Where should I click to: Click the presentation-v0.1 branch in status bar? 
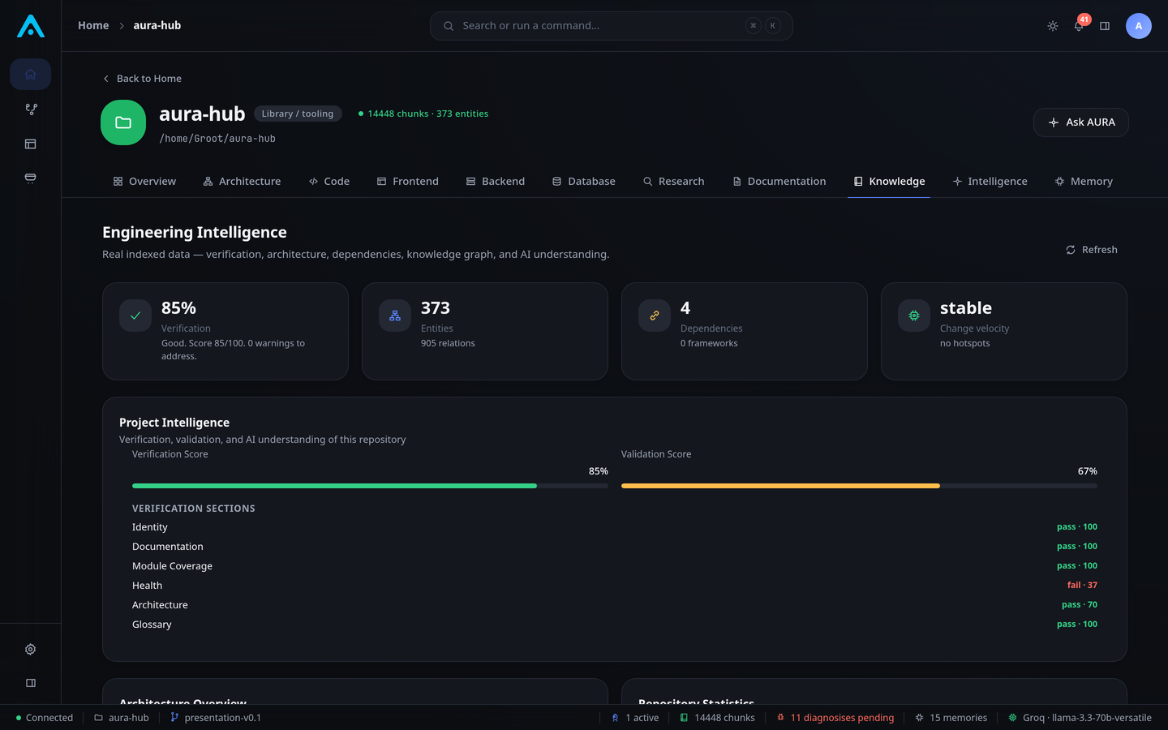(216, 718)
